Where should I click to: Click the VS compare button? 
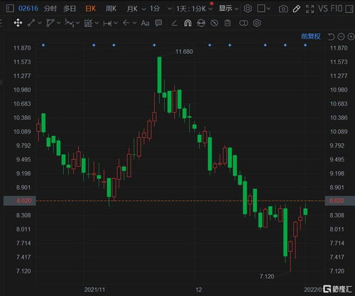323,9
